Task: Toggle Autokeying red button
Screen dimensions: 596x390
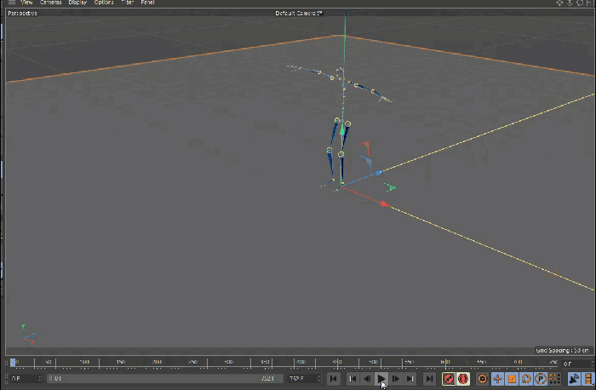Action: coord(463,379)
